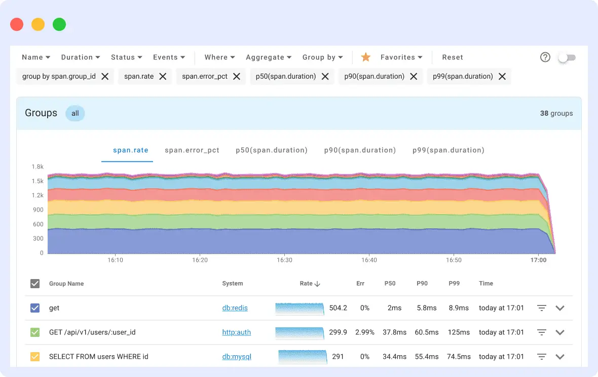This screenshot has height=377, width=598.
Task: Remove the group by span.group_id chip
Action: pos(105,76)
